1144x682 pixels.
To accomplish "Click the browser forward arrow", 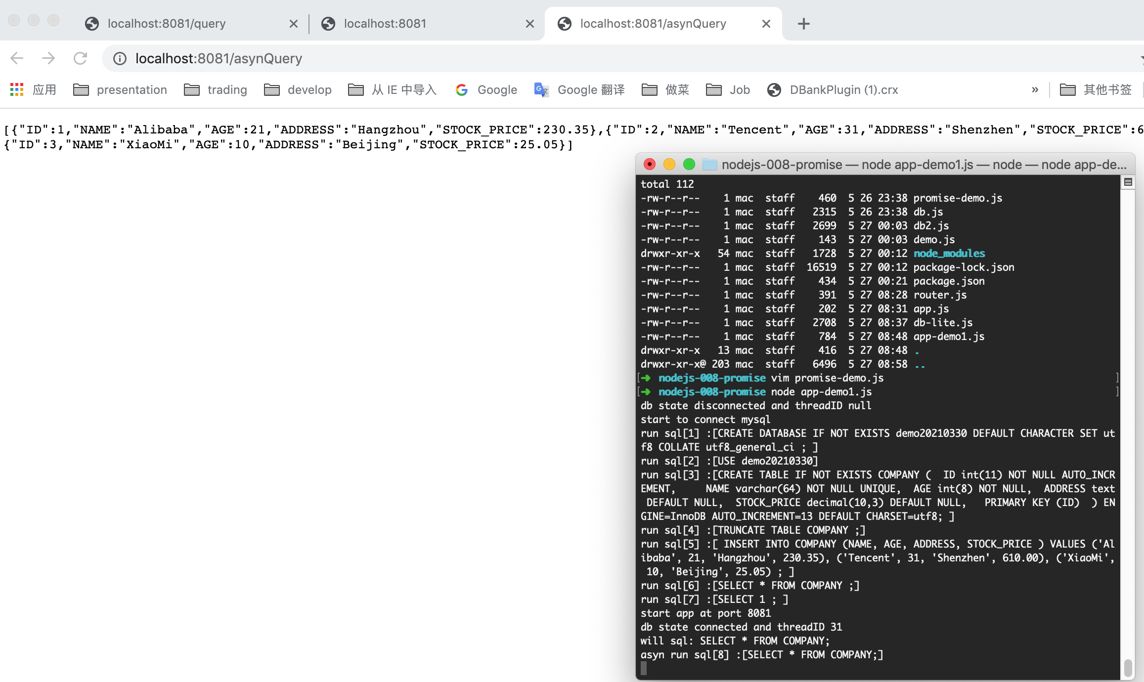I will (48, 58).
